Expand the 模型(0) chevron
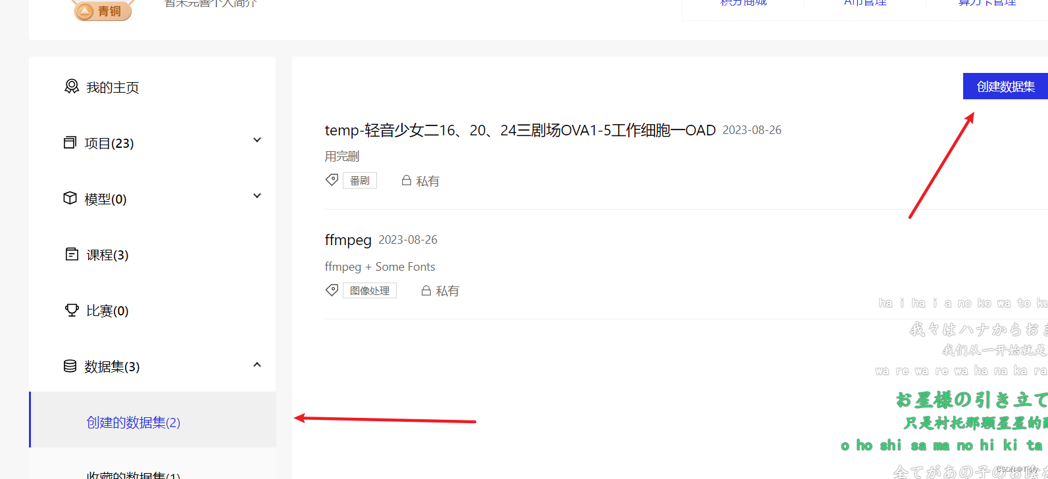Screen dimensions: 1048x479 pos(257,196)
